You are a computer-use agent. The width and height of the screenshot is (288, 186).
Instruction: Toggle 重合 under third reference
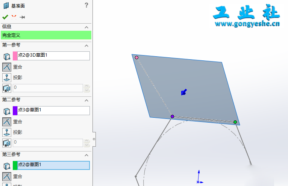[x=7, y=177]
